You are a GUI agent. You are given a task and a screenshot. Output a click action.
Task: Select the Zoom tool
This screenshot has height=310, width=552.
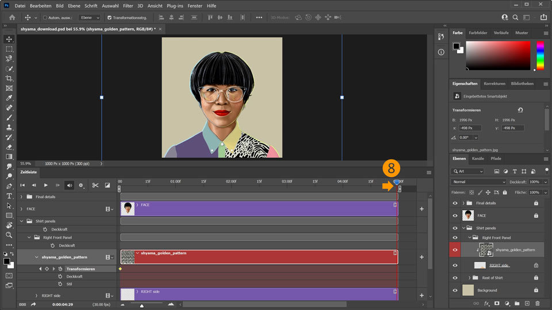pos(9,235)
